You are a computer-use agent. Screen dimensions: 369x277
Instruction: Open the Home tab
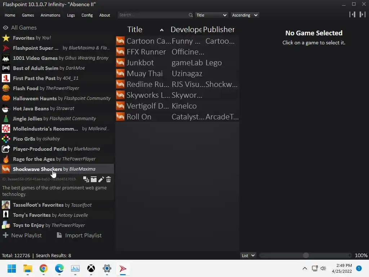click(10, 15)
